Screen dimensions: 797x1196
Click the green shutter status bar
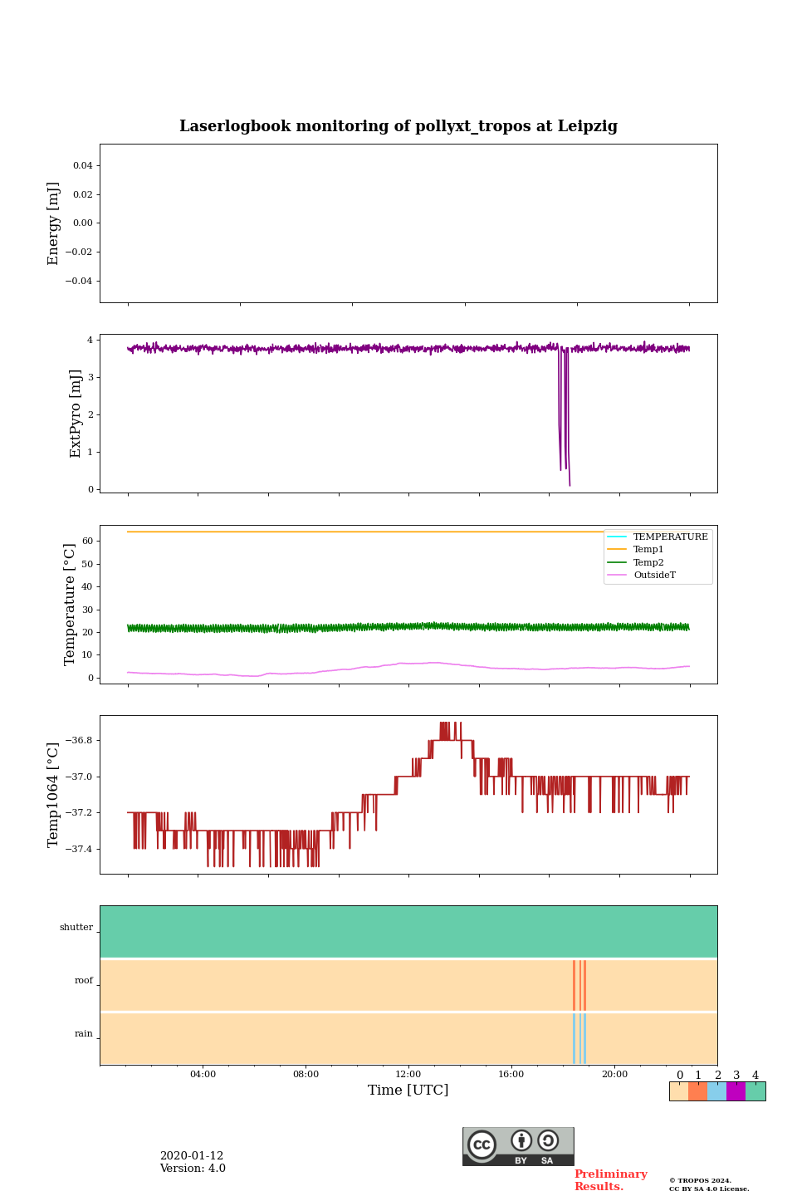point(408,931)
